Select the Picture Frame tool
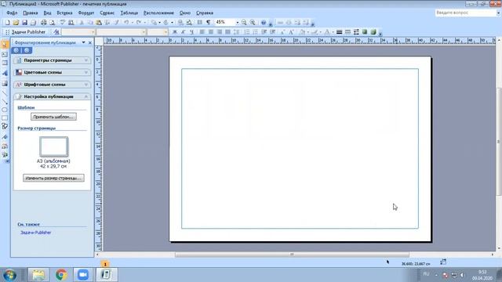This screenshot has width=502, height=282. pos(5,84)
